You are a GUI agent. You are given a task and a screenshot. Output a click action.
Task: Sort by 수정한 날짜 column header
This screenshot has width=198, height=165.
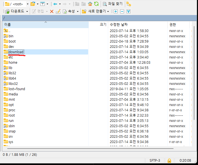(x=138, y=24)
